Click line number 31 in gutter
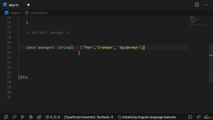 (x=9, y=97)
